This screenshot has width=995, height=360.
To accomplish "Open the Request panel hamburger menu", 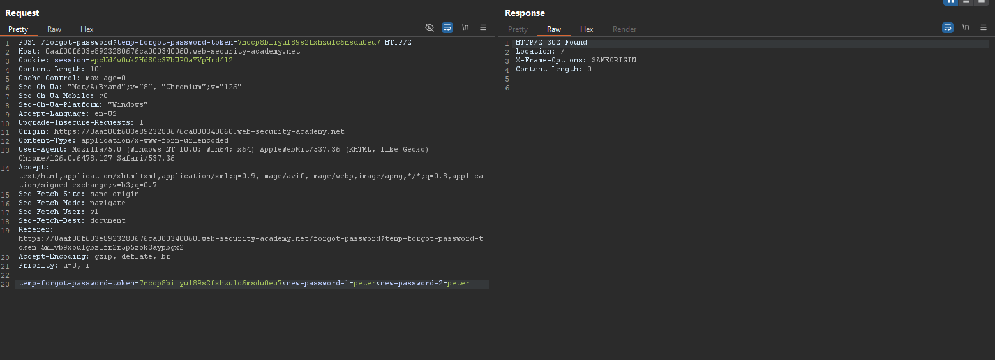I will (x=483, y=28).
